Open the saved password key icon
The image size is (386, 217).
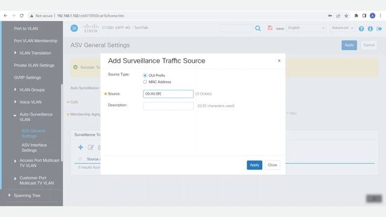click(330, 16)
